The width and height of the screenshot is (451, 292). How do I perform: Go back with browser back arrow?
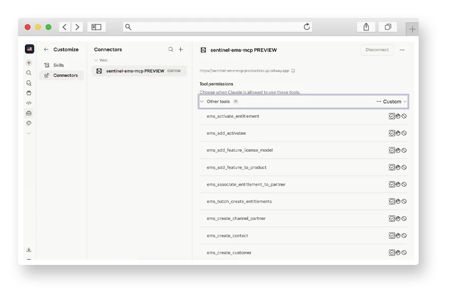[x=65, y=27]
